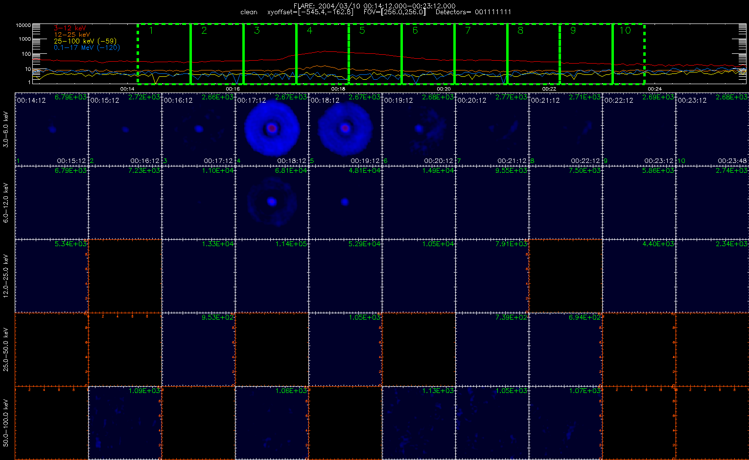Click the FLARE date and time title text
Viewport: 749px width, 460px height.
click(x=374, y=6)
